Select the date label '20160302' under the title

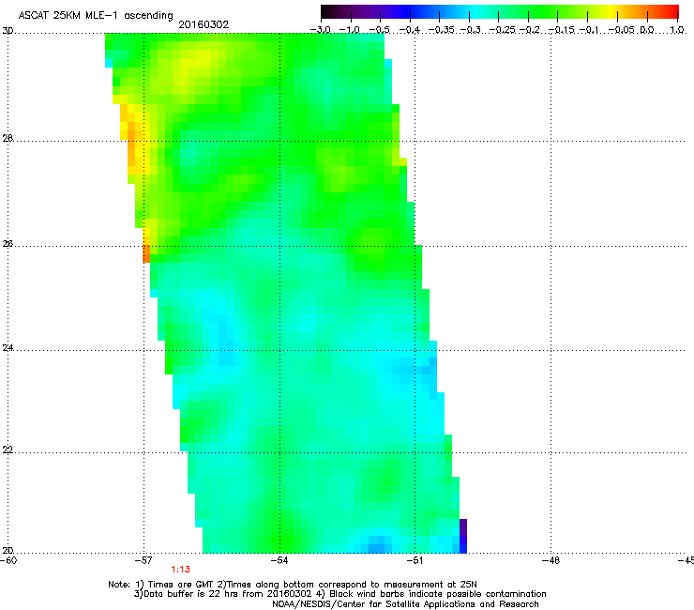(204, 24)
